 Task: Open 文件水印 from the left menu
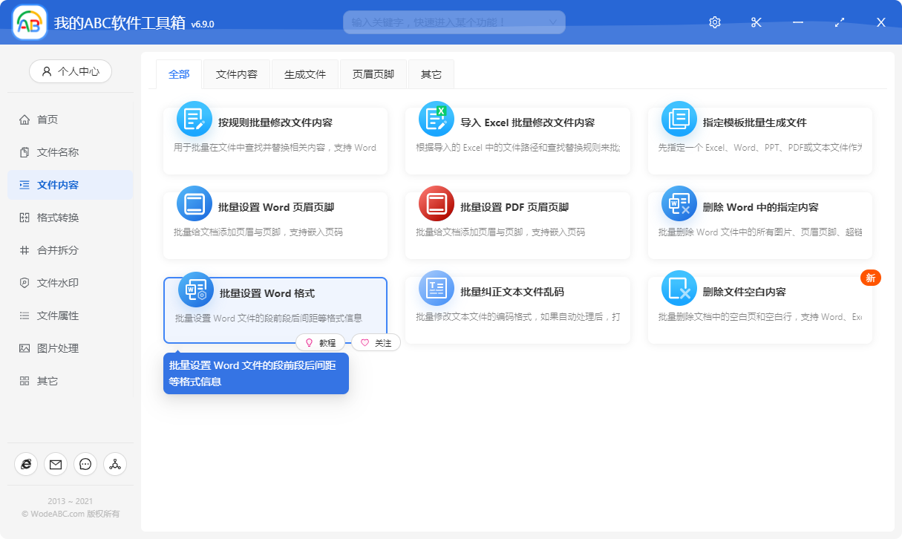tap(71, 283)
